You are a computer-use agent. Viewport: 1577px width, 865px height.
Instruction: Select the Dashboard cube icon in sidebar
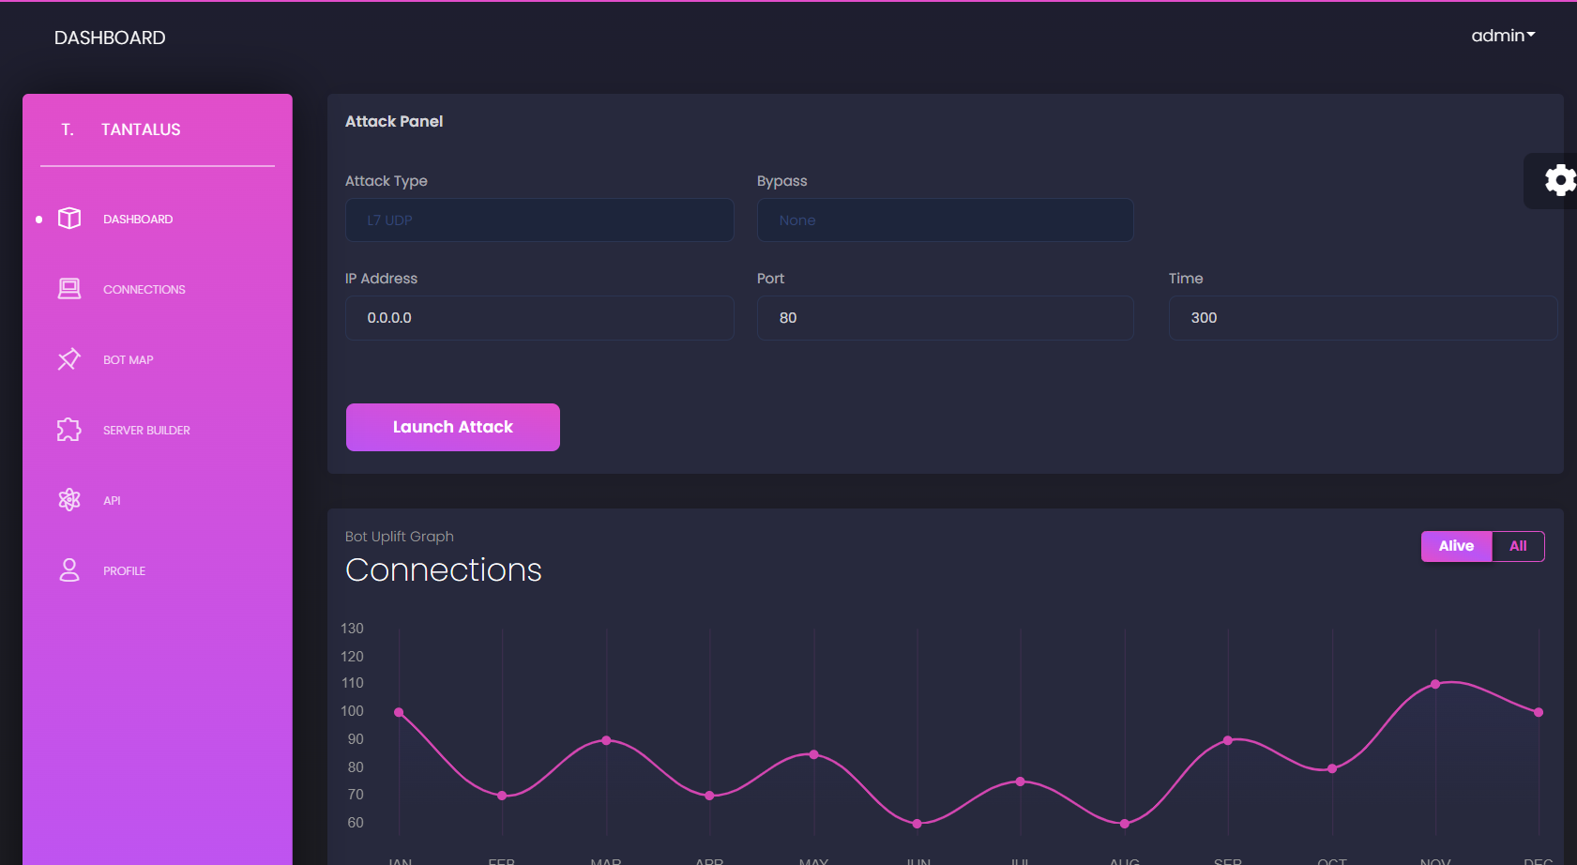point(69,218)
